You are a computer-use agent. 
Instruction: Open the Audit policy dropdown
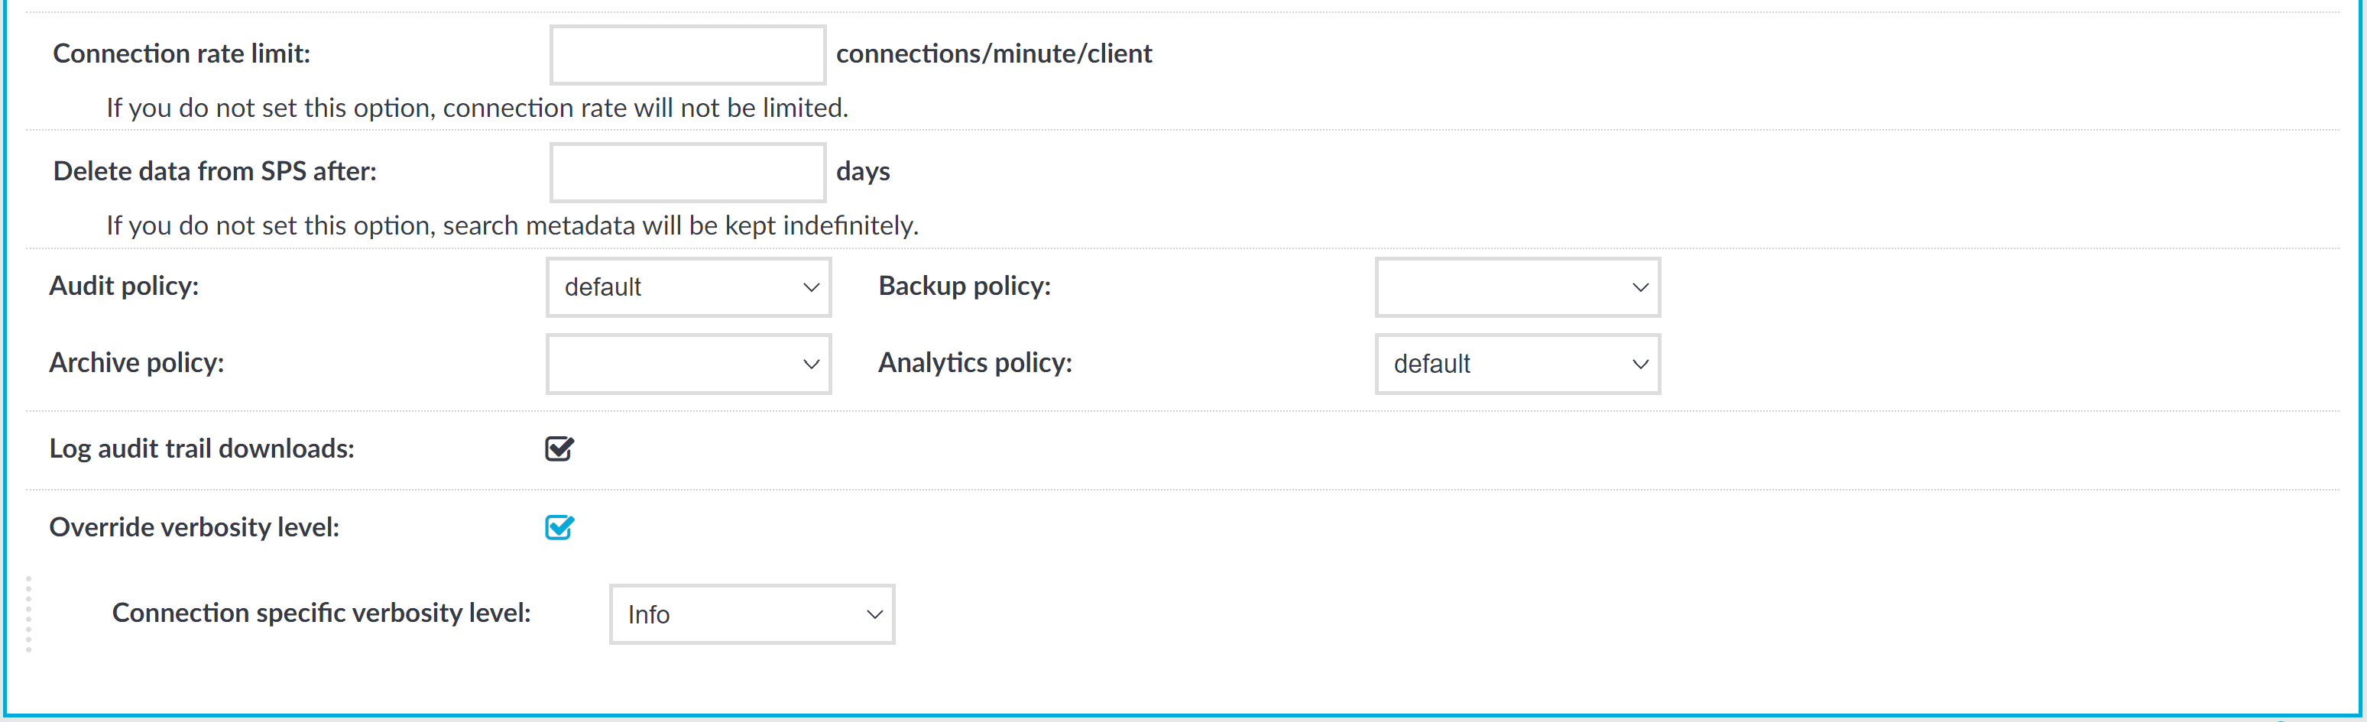[x=688, y=287]
